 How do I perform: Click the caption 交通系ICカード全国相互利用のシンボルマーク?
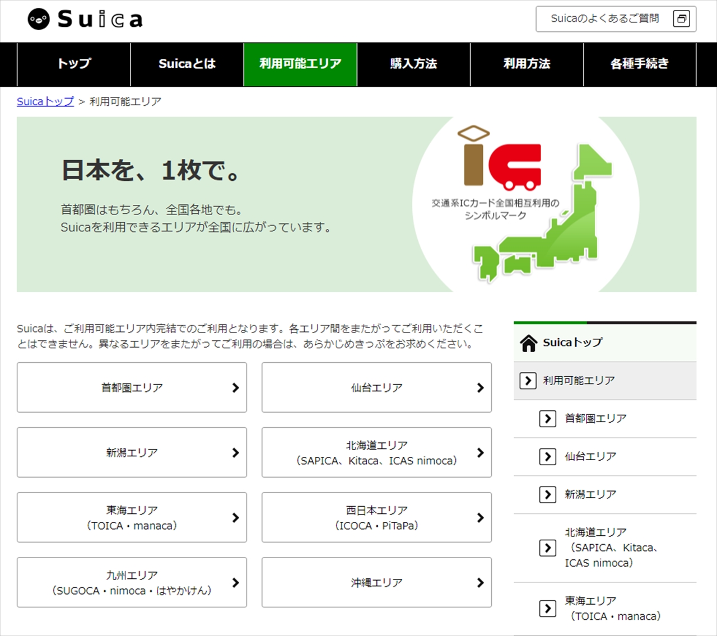495,209
